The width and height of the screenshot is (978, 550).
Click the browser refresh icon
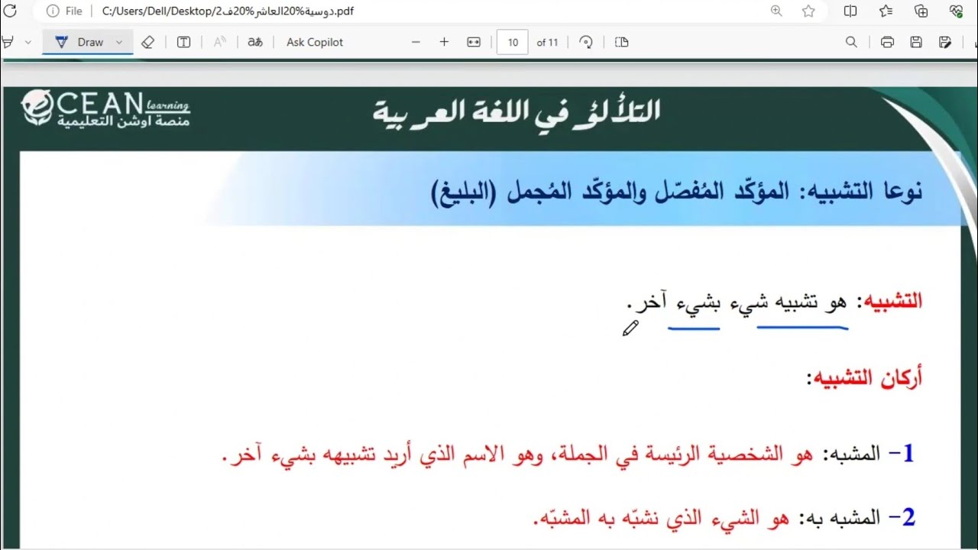[x=9, y=11]
